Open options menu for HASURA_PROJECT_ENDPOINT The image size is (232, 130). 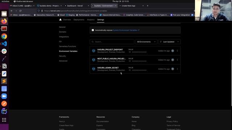177,51
